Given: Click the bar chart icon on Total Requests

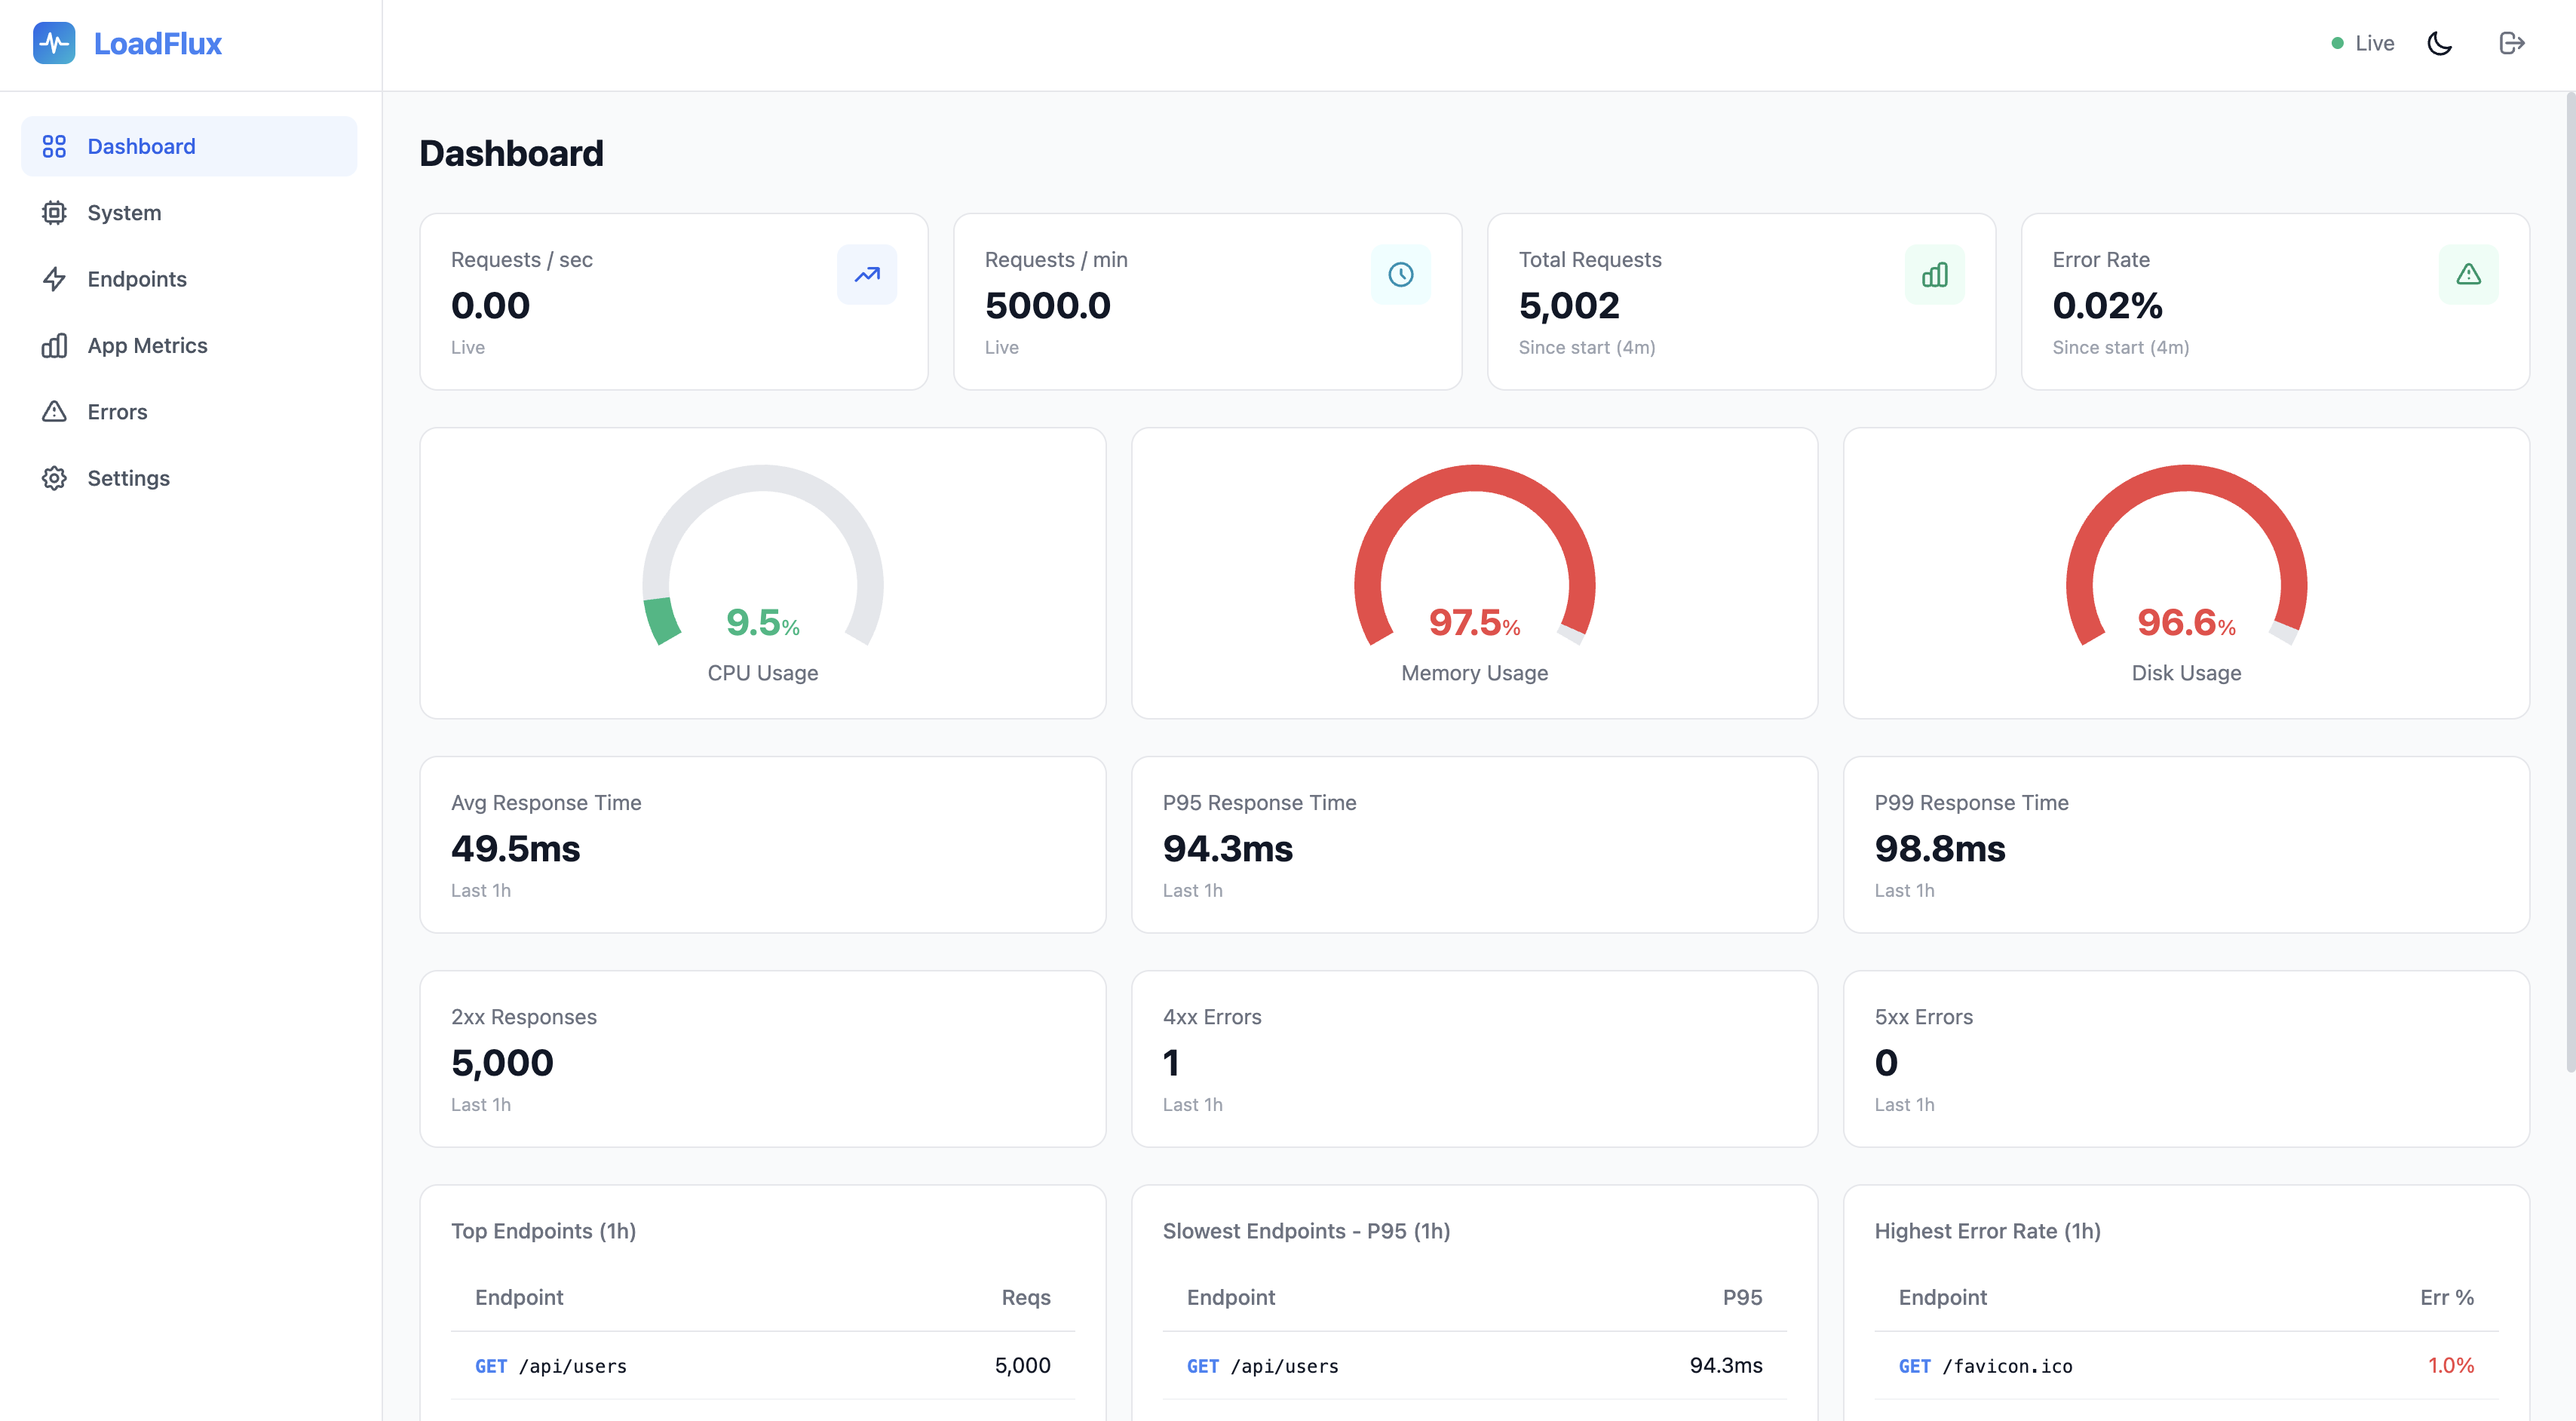Looking at the screenshot, I should tap(1935, 274).
